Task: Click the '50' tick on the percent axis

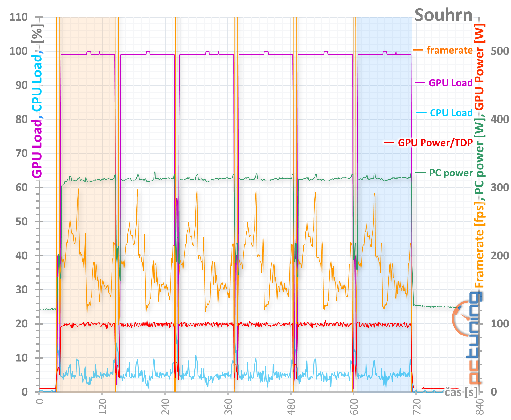Action: (x=22, y=222)
